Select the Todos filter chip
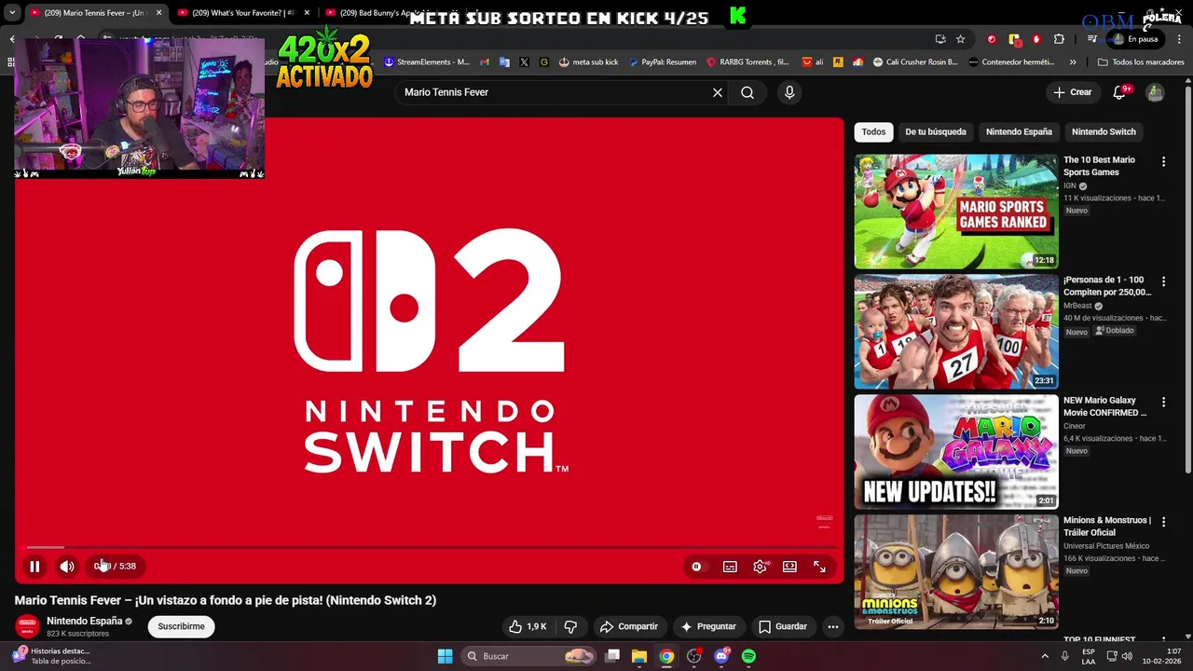This screenshot has height=671, width=1193. click(x=873, y=131)
